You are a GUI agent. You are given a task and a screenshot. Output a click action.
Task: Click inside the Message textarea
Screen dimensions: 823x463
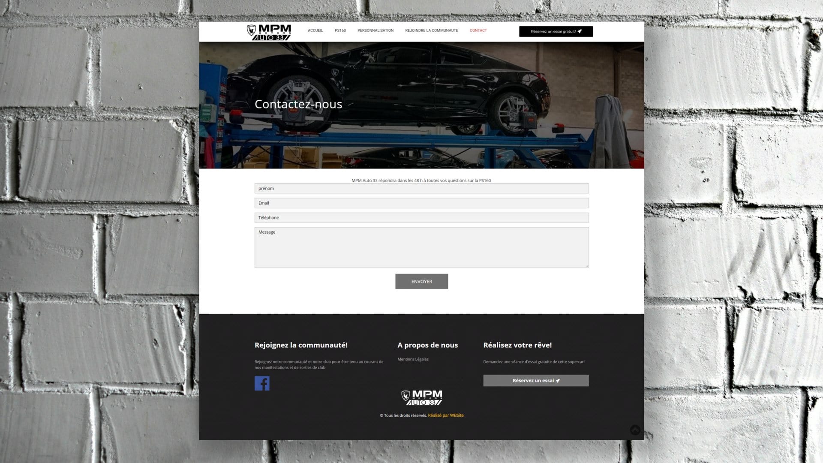(x=421, y=247)
